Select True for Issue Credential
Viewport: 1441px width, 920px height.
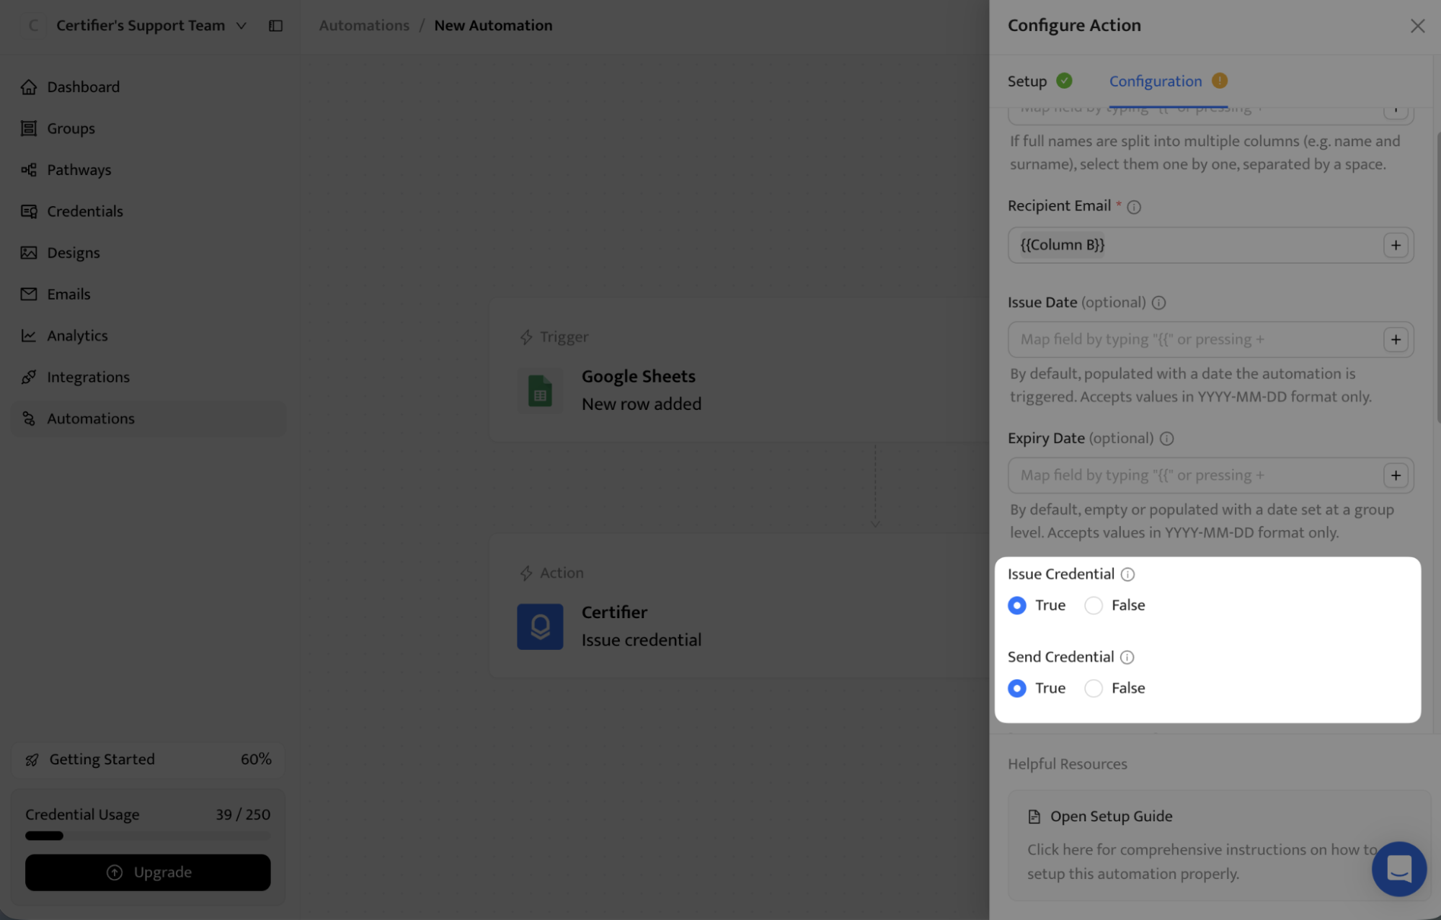(1017, 605)
